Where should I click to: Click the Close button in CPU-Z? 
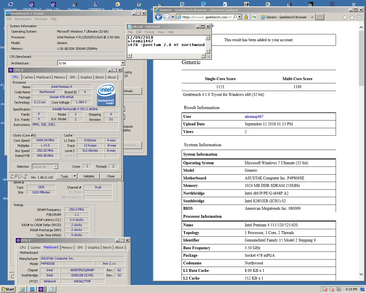pyautogui.click(x=111, y=176)
